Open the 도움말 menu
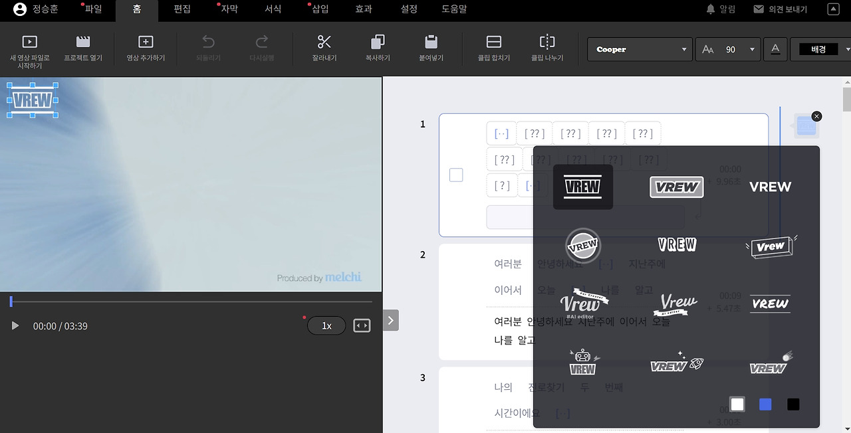Image resolution: width=851 pixels, height=433 pixels. pos(454,9)
